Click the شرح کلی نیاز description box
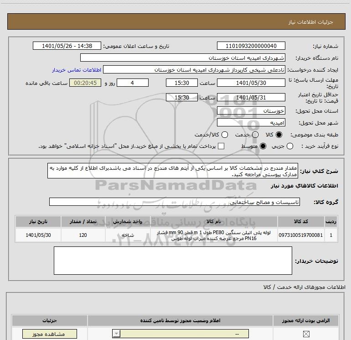 [x=173, y=171]
